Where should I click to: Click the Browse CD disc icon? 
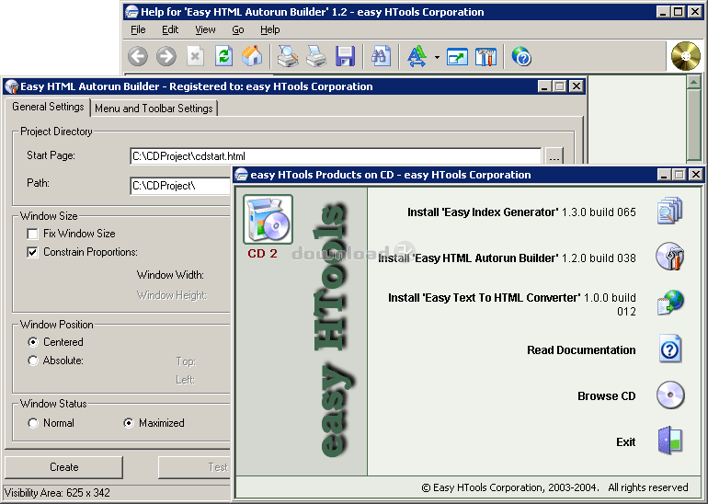click(x=670, y=395)
